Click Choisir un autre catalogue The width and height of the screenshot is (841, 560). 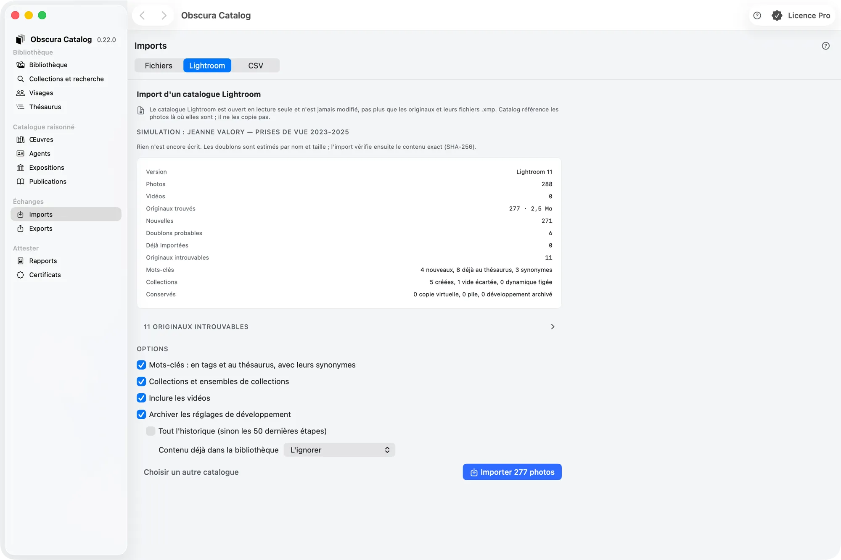(x=191, y=472)
